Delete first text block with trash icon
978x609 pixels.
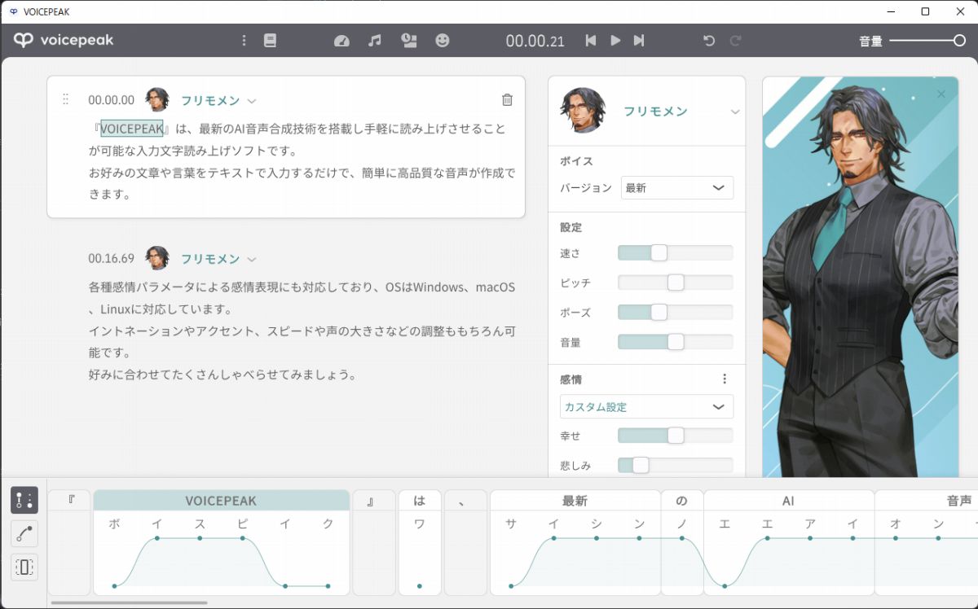(507, 100)
